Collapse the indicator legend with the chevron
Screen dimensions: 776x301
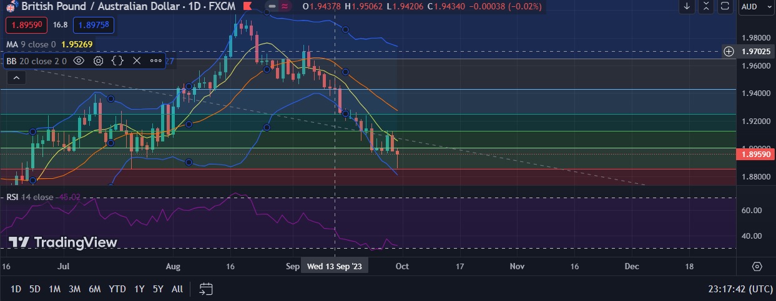(x=16, y=78)
